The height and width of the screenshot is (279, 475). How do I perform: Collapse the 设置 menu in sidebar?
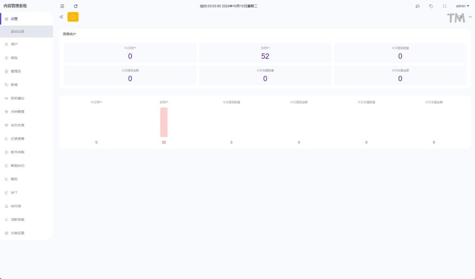pyautogui.click(x=26, y=19)
